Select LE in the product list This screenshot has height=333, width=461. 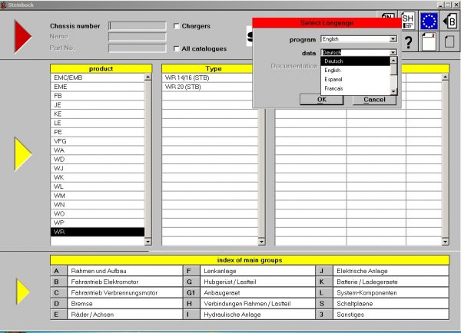(98, 123)
